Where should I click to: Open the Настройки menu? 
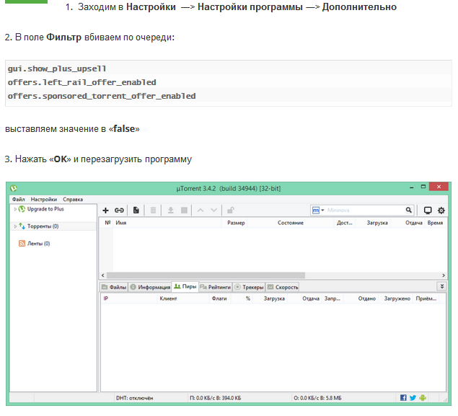[44, 200]
